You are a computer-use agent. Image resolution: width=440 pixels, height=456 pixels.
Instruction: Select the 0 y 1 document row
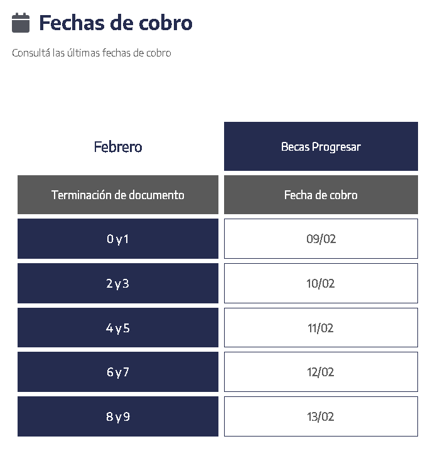[118, 239]
